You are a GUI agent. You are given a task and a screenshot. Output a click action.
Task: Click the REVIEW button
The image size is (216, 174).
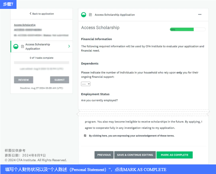pyautogui.click(x=23, y=80)
